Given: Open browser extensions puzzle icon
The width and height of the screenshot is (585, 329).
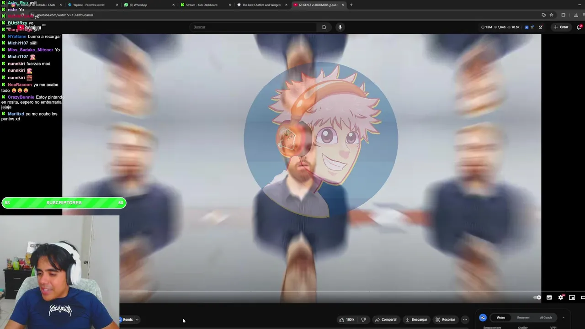Looking at the screenshot, I should [563, 15].
